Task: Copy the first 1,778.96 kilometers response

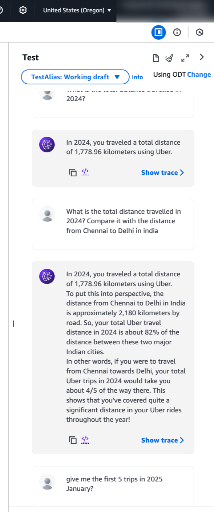Action: (73, 173)
